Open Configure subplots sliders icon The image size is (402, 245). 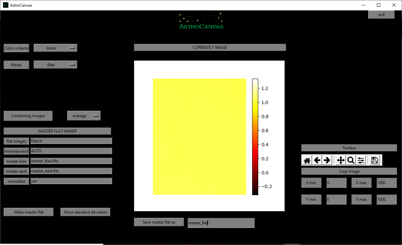361,160
